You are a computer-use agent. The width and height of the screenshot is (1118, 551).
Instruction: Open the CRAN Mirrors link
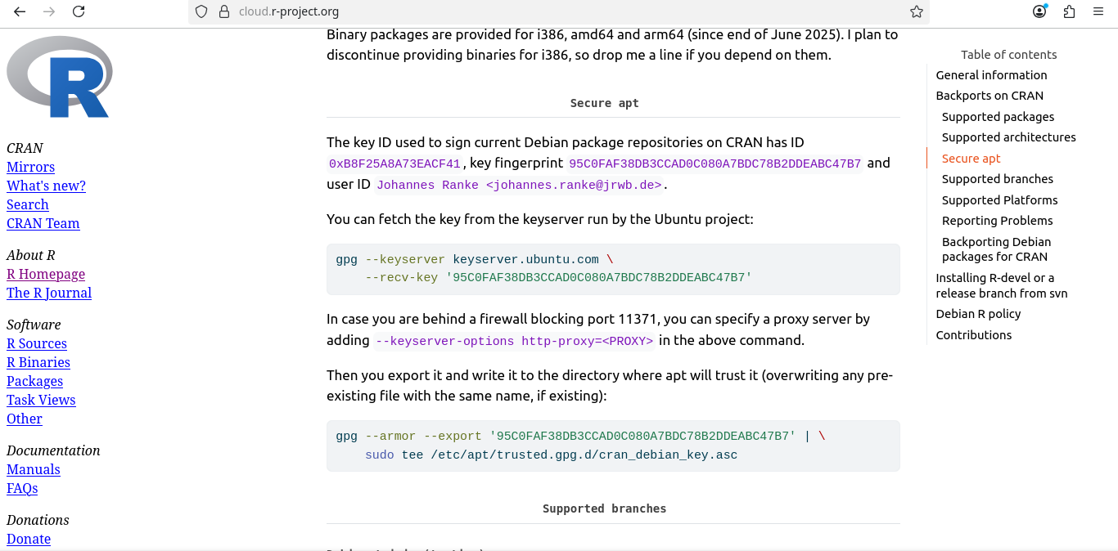[30, 167]
